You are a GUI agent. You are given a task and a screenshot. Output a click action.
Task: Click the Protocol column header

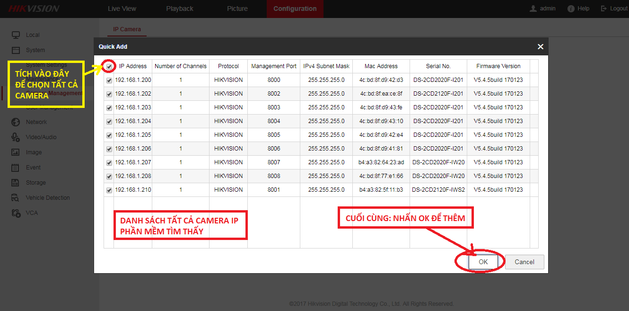[x=228, y=66]
